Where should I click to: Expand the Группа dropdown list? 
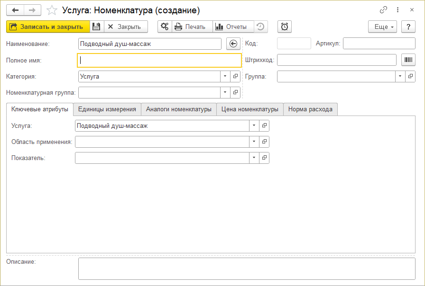[400, 76]
